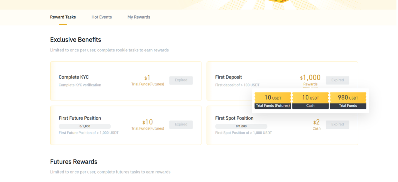Click the First Spot Position 0/1,000 progress bar
Viewport: 398px width, 182px height.
pyautogui.click(x=241, y=126)
